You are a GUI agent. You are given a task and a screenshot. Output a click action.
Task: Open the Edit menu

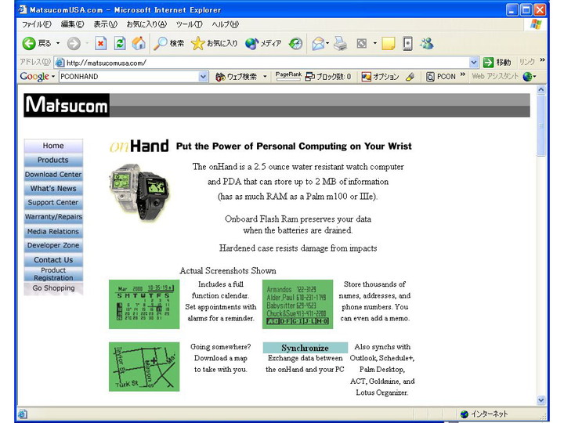(72, 24)
